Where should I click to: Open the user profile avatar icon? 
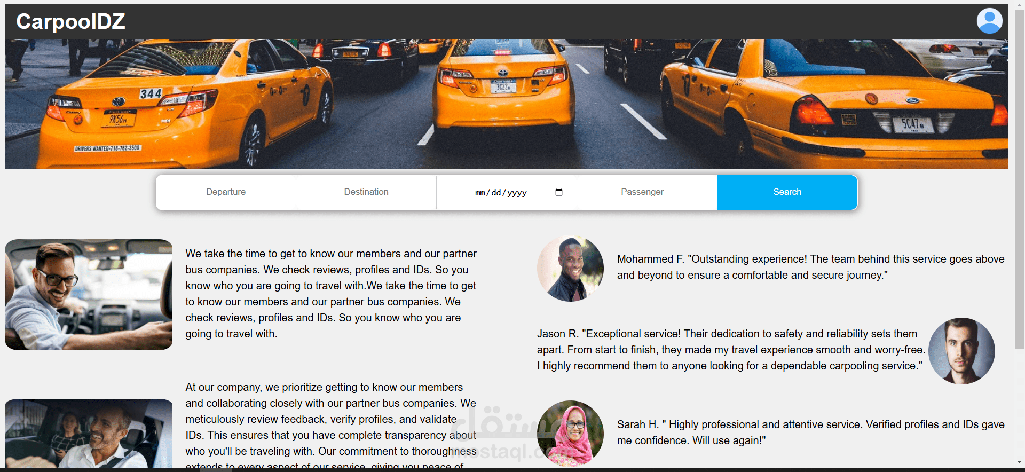[x=989, y=21]
